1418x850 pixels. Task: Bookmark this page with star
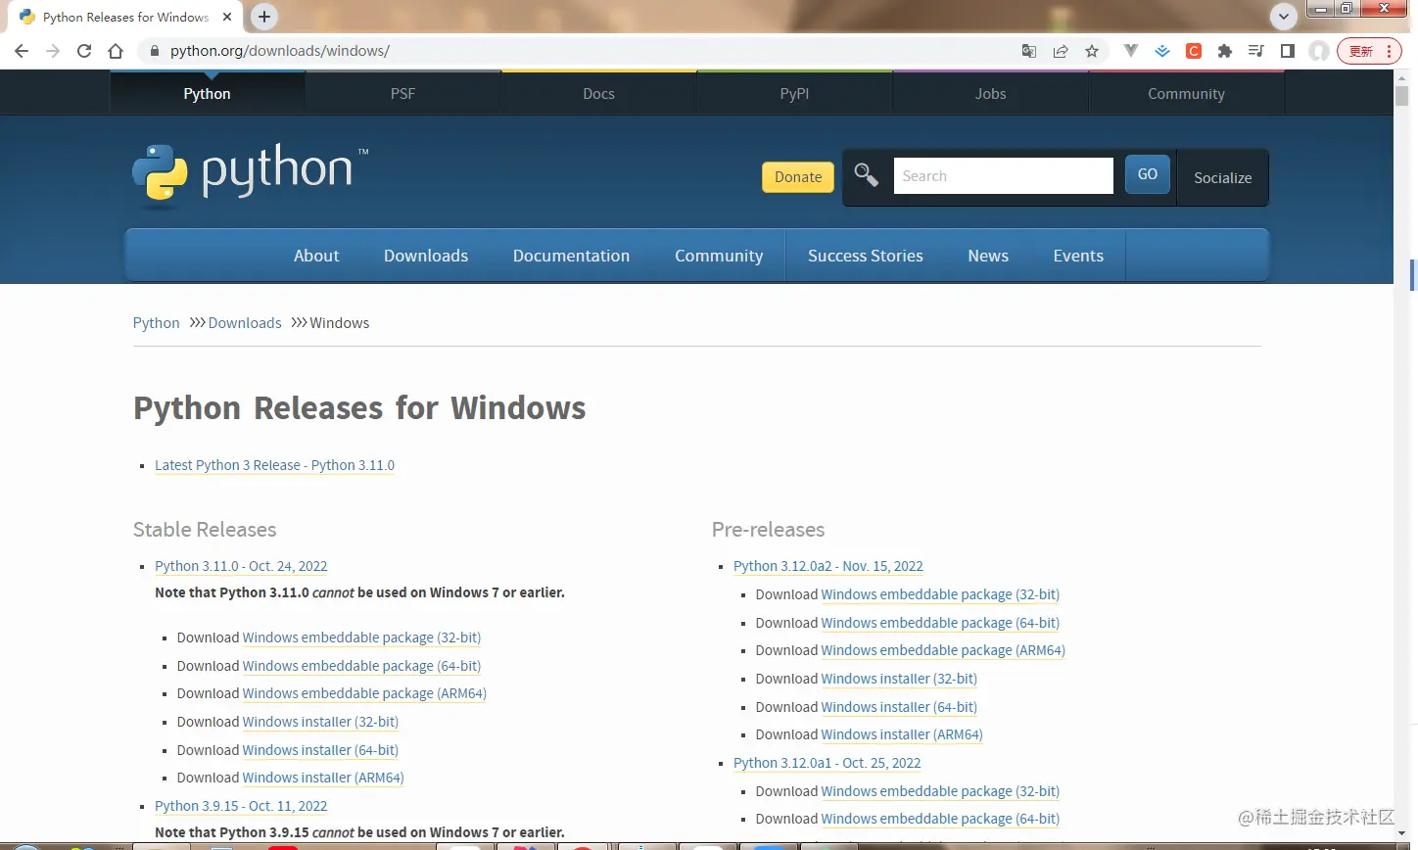tap(1092, 51)
